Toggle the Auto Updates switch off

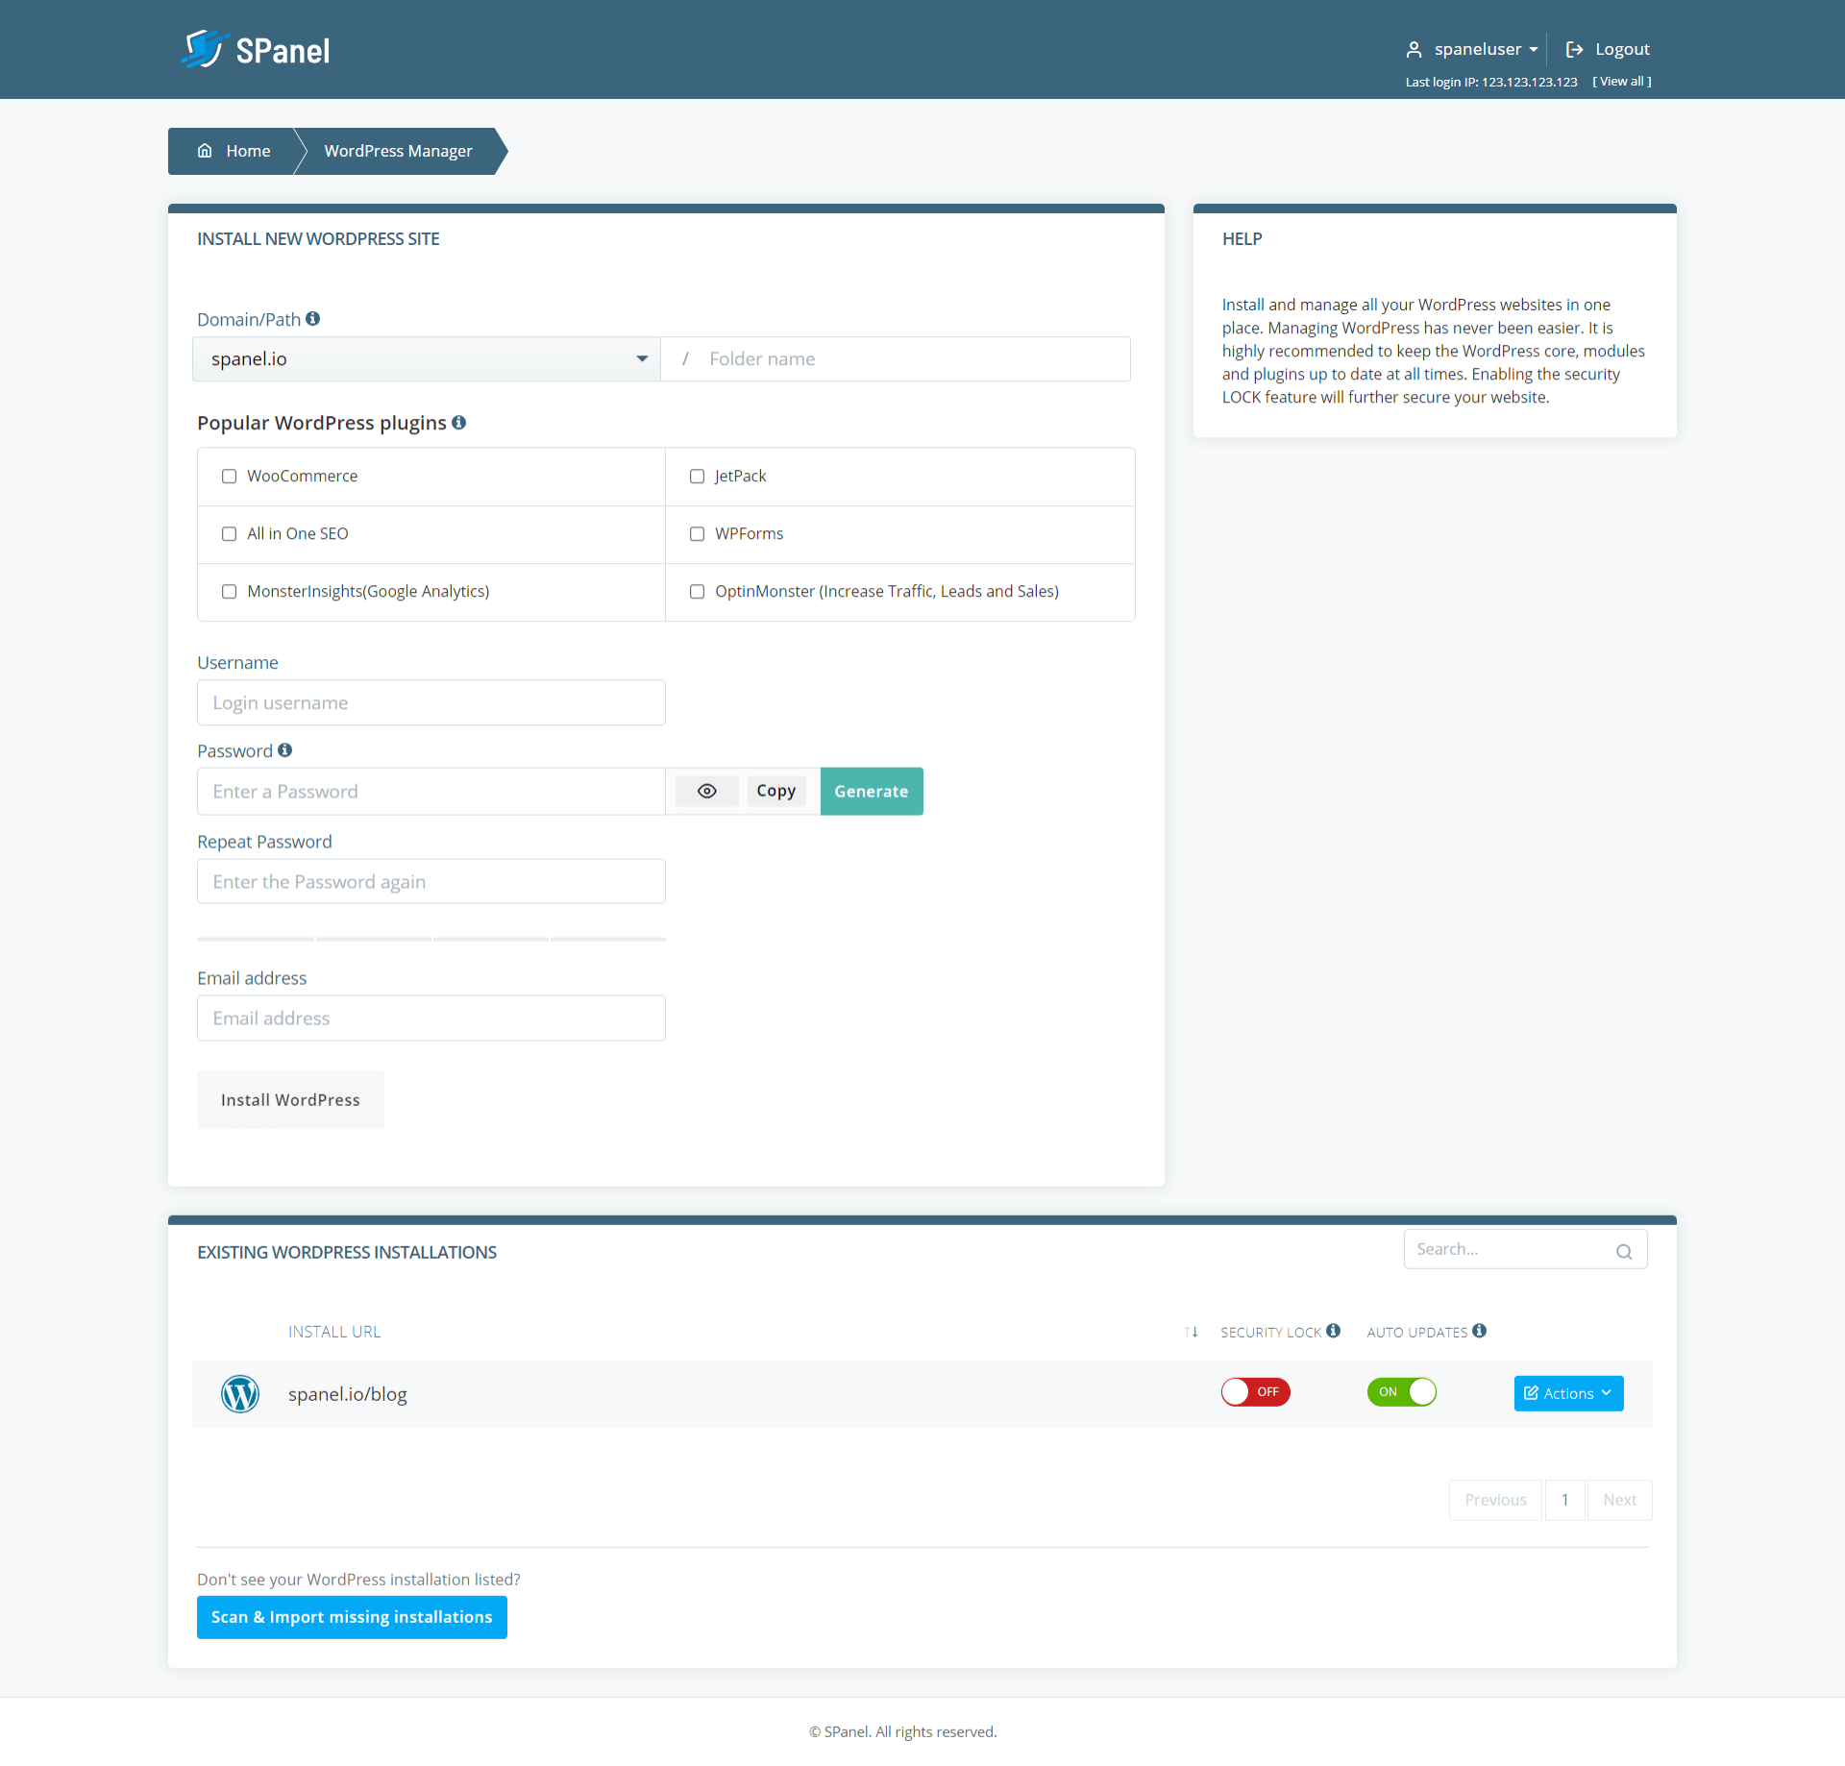pos(1402,1392)
